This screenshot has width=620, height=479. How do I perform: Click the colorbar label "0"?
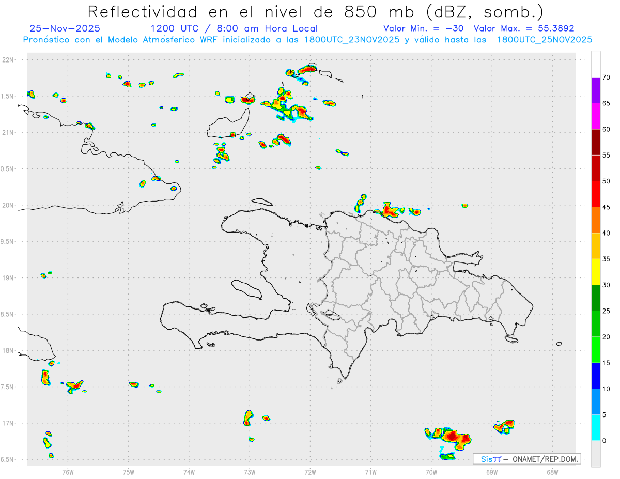coord(606,441)
